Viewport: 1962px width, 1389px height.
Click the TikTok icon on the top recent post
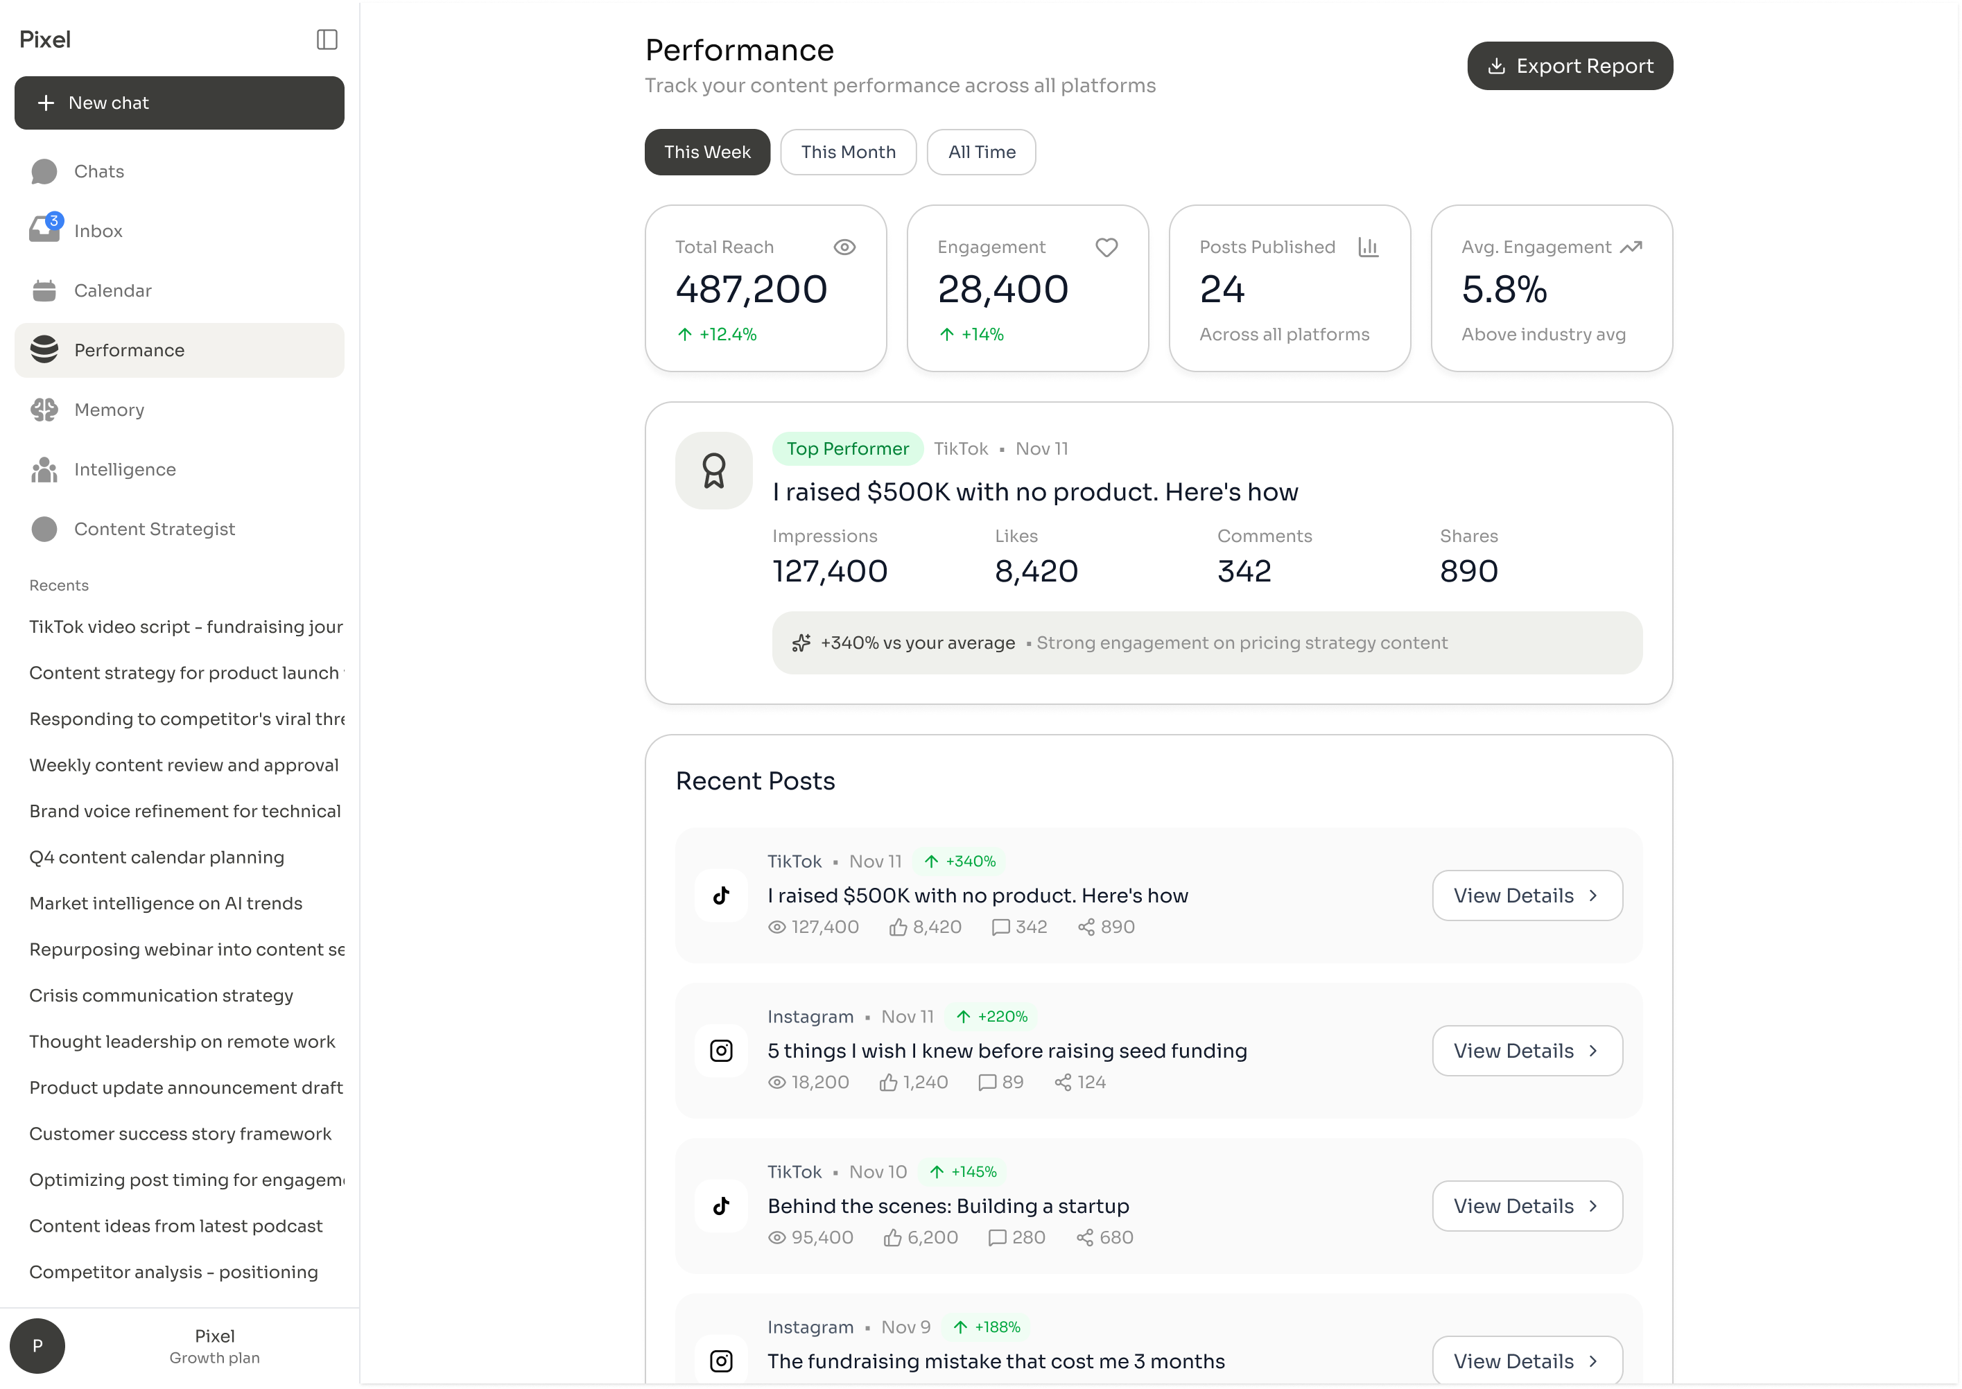721,895
